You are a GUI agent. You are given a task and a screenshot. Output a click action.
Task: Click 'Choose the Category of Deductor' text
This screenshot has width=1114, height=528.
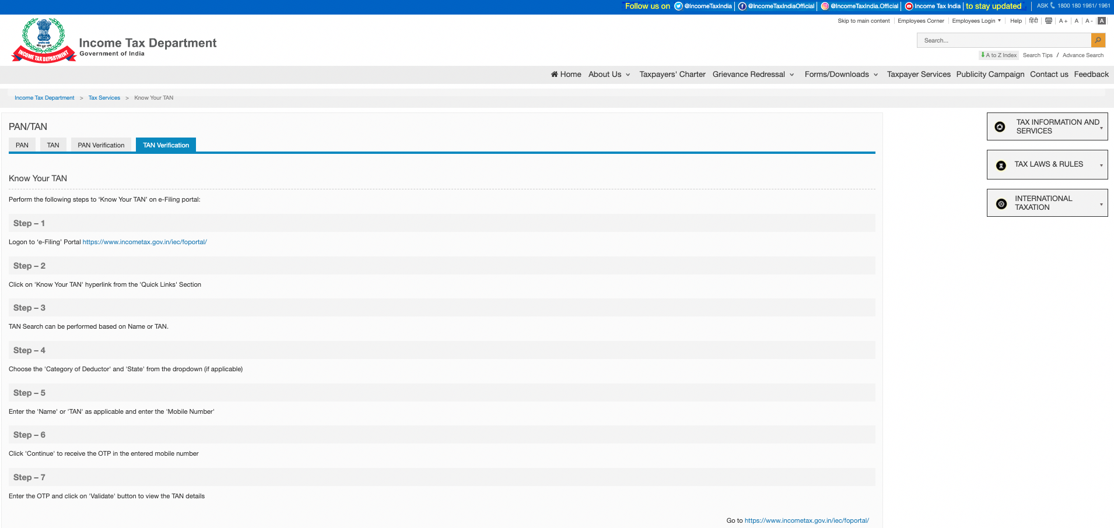pyautogui.click(x=126, y=369)
